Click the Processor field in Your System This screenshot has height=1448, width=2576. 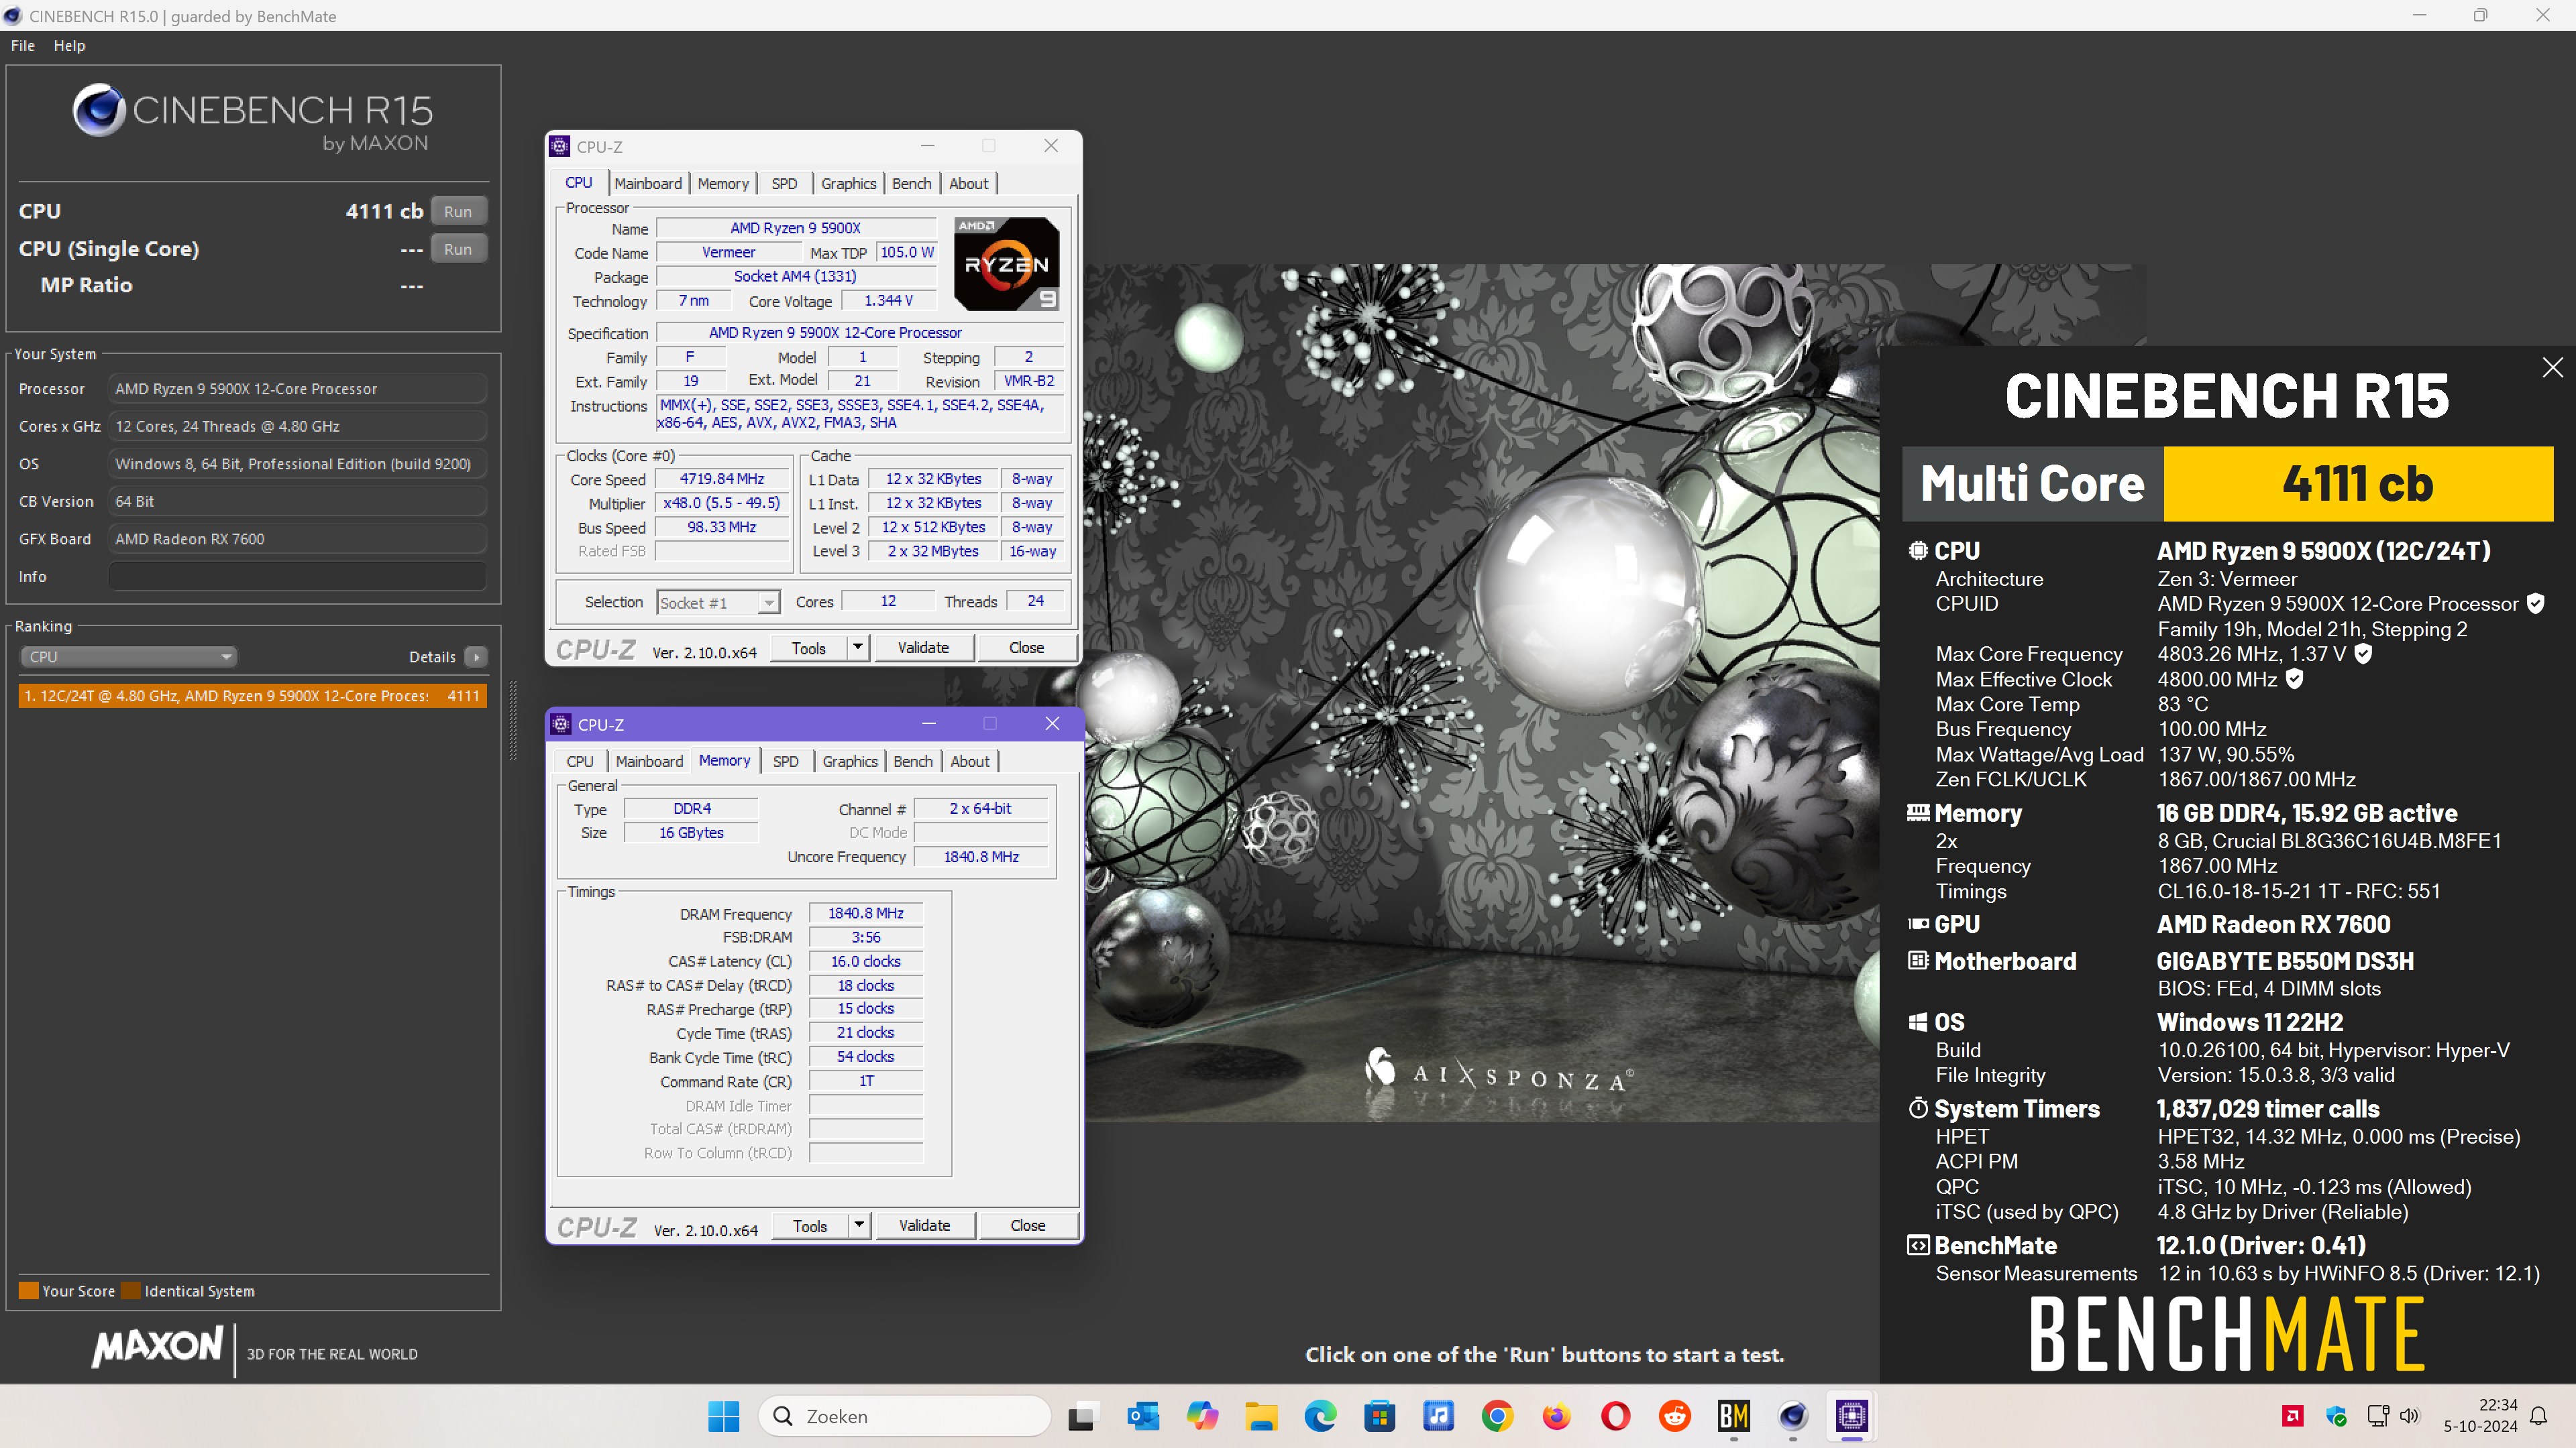pos(297,389)
